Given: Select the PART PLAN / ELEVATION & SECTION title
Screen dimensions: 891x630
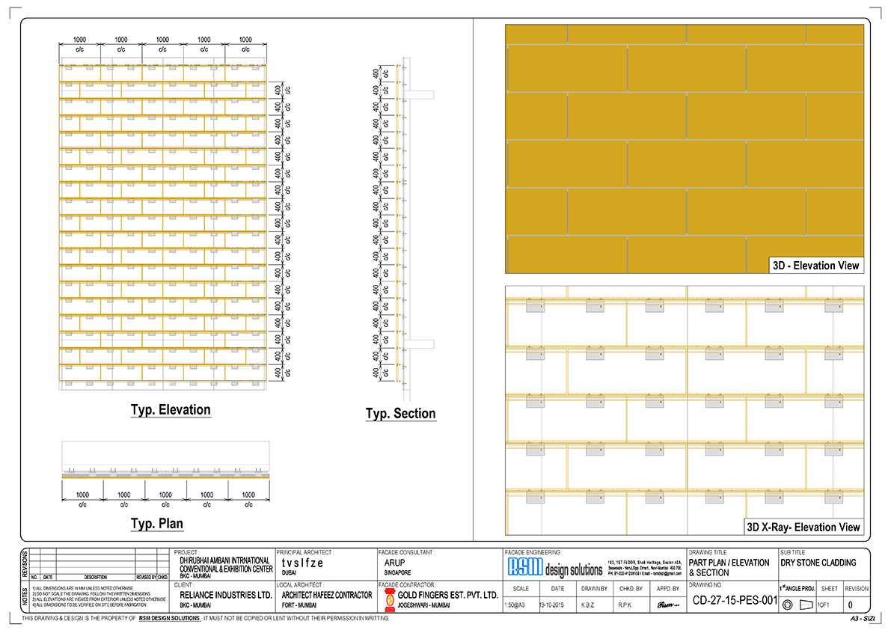Looking at the screenshot, I should tap(729, 567).
